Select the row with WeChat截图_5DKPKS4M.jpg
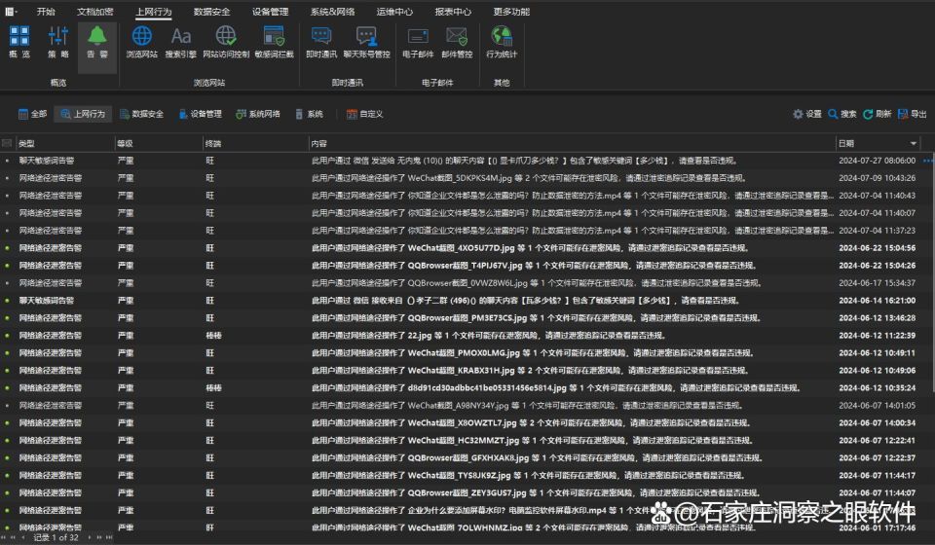The height and width of the screenshot is (545, 935). [x=461, y=178]
